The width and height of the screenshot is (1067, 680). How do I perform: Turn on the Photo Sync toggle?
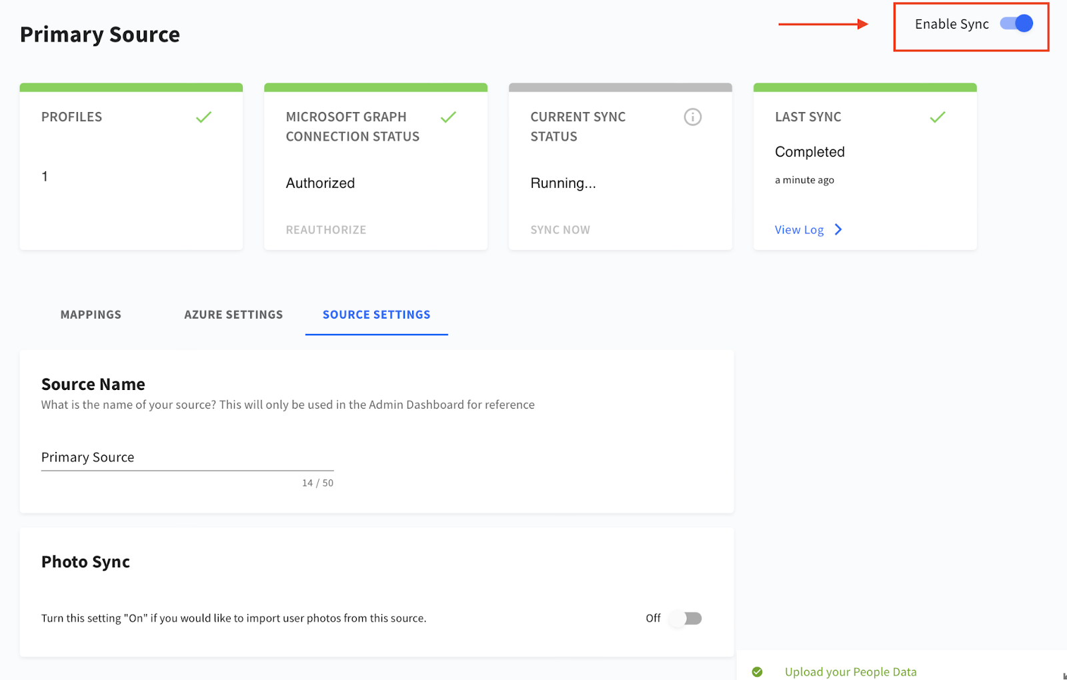pyautogui.click(x=686, y=619)
